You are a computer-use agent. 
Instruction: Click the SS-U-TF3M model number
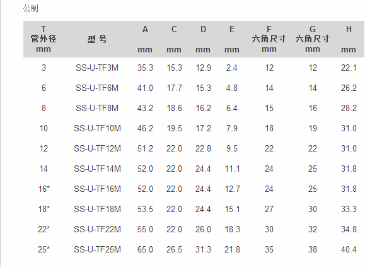(x=97, y=68)
